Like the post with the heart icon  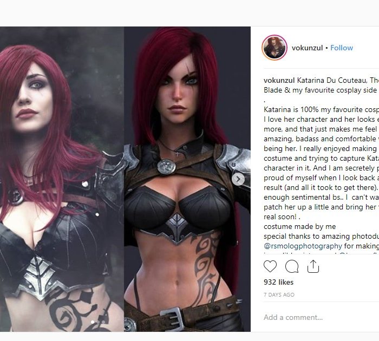[270, 266]
